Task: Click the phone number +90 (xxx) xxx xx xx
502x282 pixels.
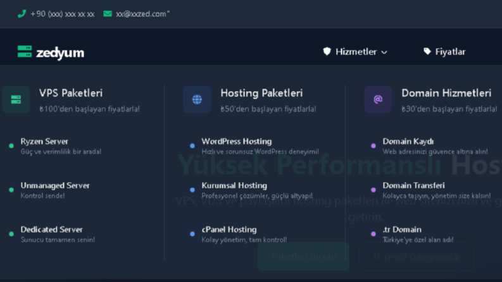Action: click(x=63, y=14)
